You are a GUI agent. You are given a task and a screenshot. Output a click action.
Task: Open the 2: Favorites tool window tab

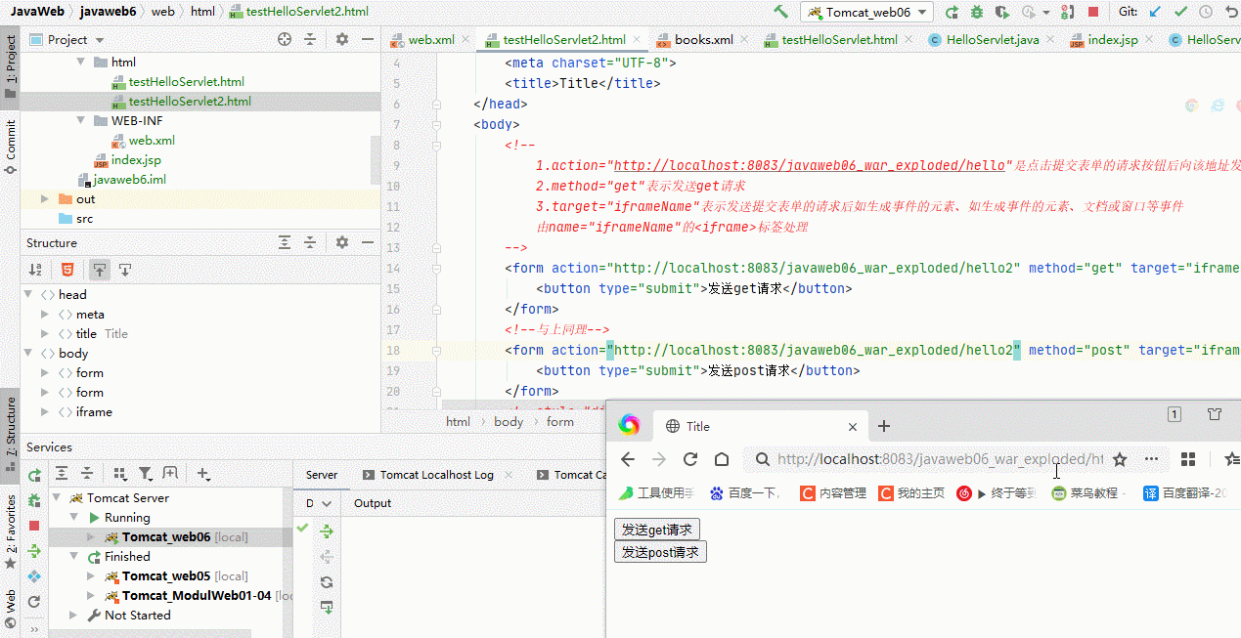(11, 531)
